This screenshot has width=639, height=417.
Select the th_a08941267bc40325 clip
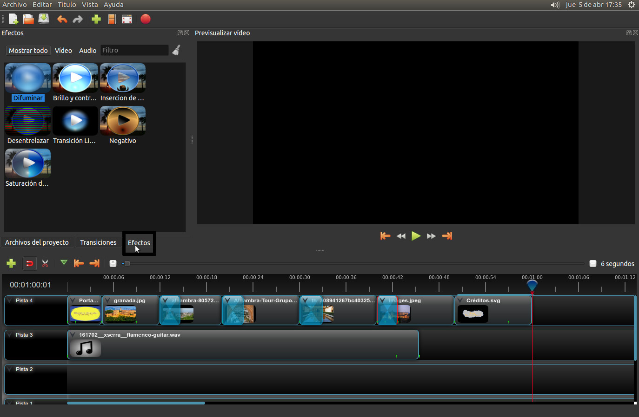338,310
